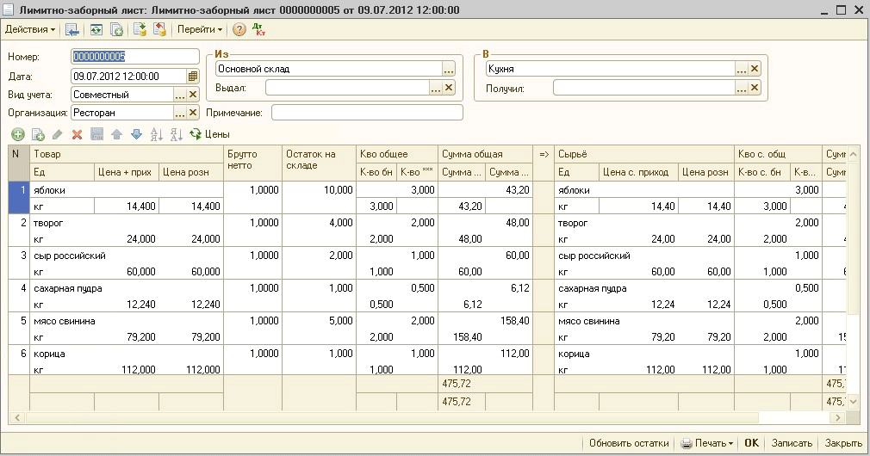
Task: Move the row down with the blue arrow
Action: tap(136, 134)
